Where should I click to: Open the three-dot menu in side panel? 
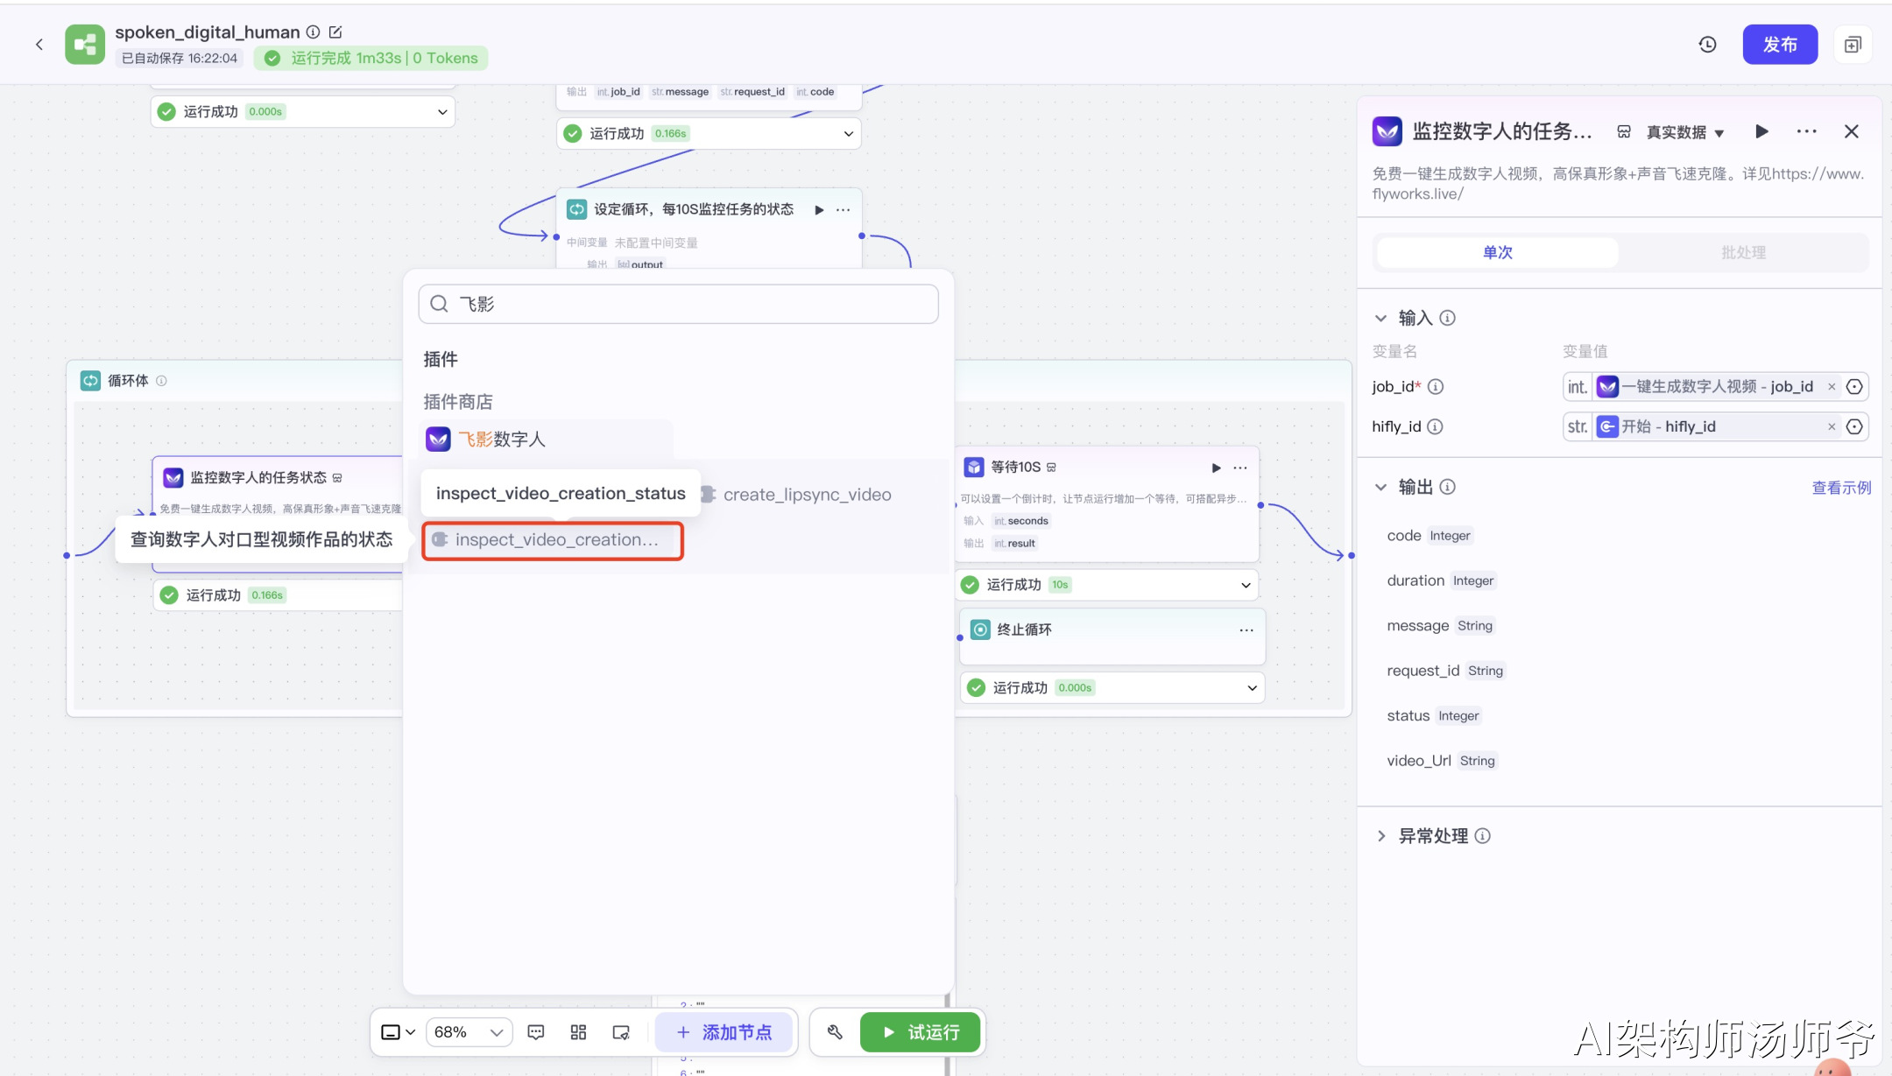1806,131
